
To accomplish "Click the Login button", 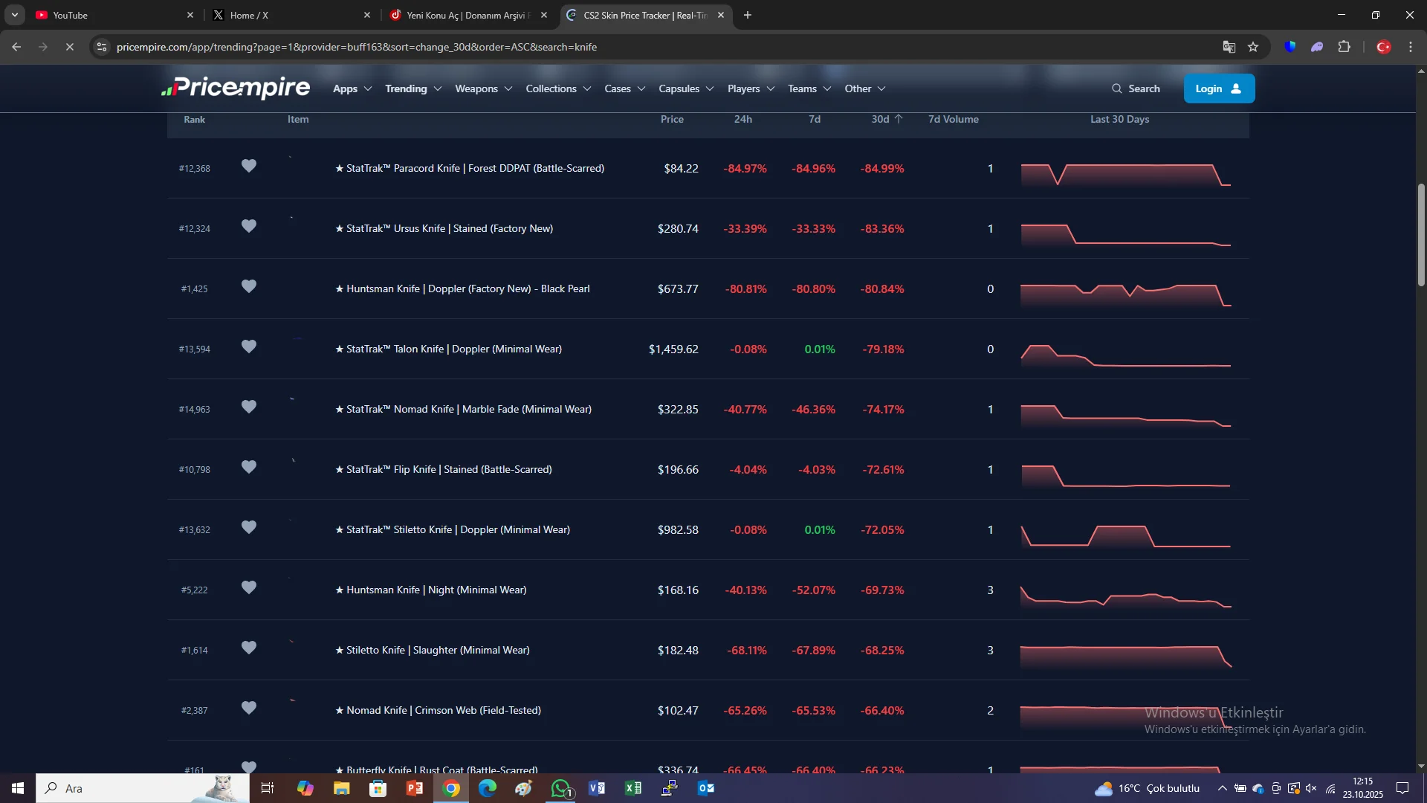I will (1218, 88).
